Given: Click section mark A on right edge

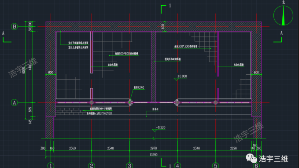Looking at the screenshot, I should [x=281, y=33].
